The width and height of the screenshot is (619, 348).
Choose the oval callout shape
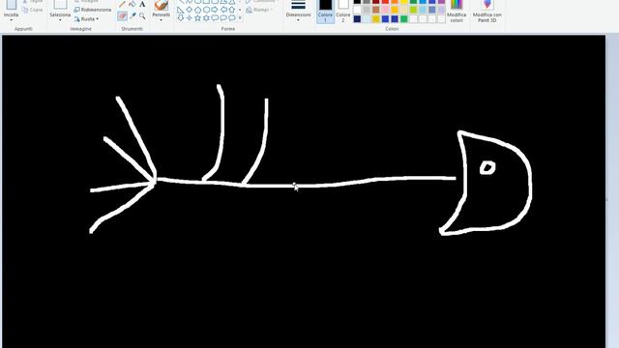coord(223,17)
